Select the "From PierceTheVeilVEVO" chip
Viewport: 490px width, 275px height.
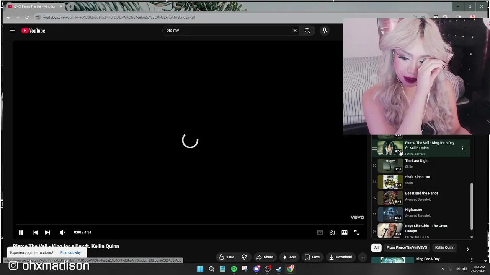407,247
